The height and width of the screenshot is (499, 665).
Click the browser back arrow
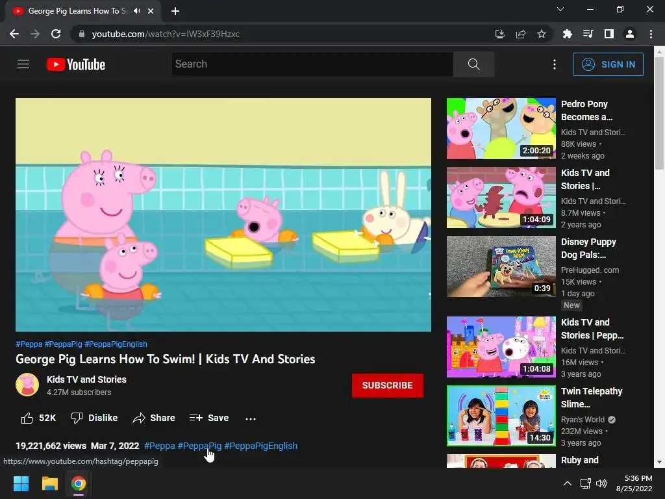[x=14, y=34]
